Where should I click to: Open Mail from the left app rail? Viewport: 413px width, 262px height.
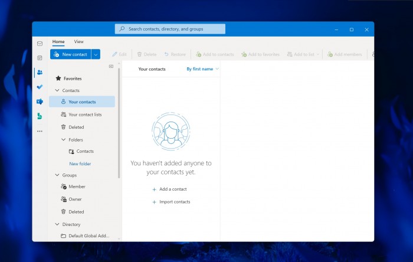click(40, 44)
